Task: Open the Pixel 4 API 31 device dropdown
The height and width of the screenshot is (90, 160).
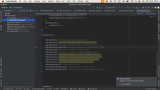Action: (x=111, y=7)
